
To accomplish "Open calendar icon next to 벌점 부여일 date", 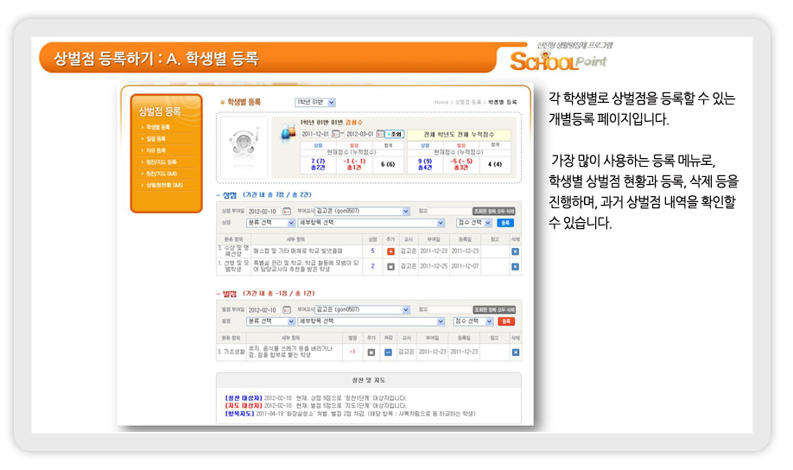I will pyautogui.click(x=288, y=308).
